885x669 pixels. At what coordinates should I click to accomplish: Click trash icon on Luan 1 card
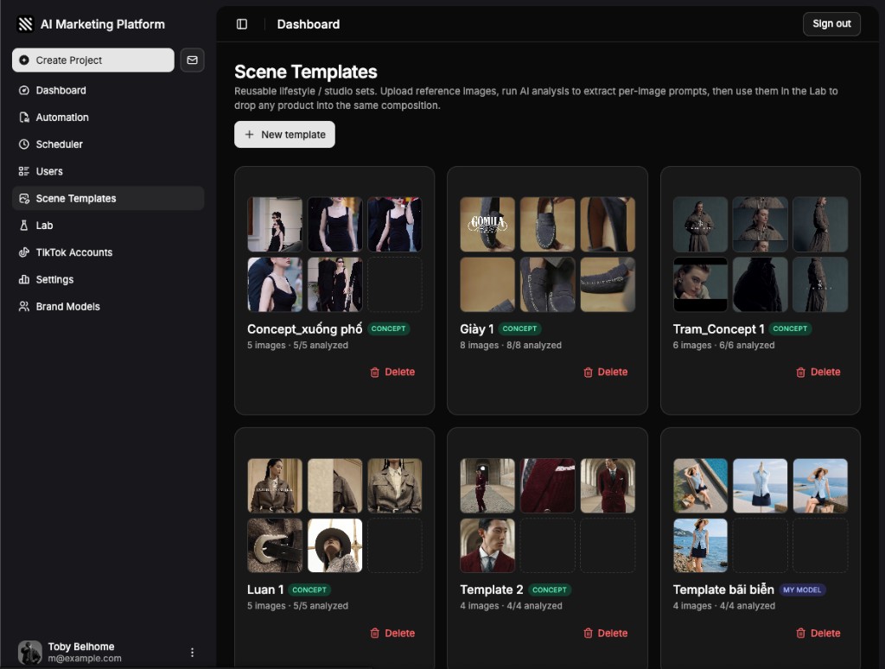coord(375,633)
